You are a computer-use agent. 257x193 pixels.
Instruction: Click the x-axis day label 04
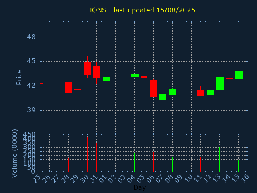(x=131, y=179)
